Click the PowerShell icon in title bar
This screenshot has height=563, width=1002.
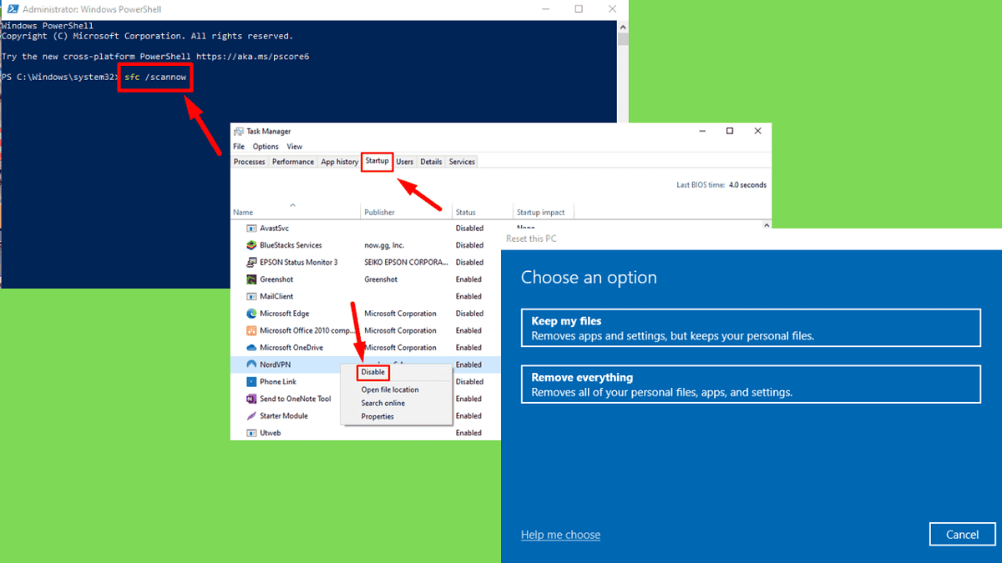click(9, 9)
